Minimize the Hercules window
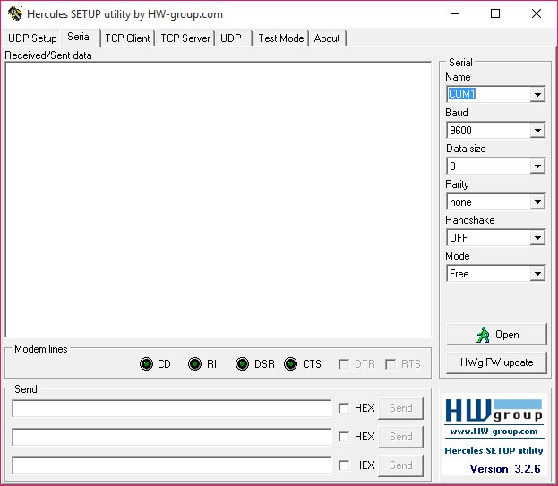The height and width of the screenshot is (486, 558). 455,13
